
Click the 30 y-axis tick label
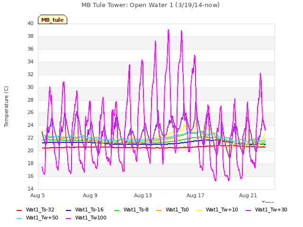30,87
